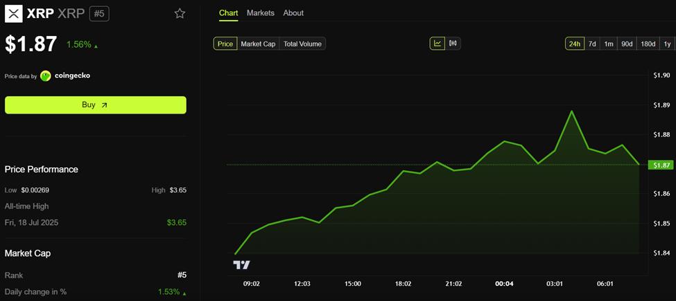Screen dimensions: 676x301
Task: Click the green Buy button
Action: (x=95, y=105)
